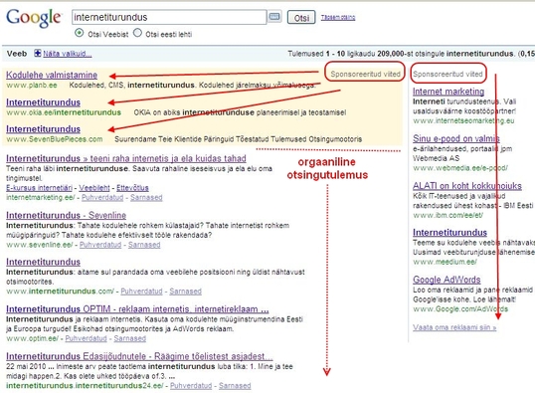Open Puhverdatud link for www.internetiturundus.com
Image resolution: width=535 pixels, height=393 pixels.
coord(141,292)
